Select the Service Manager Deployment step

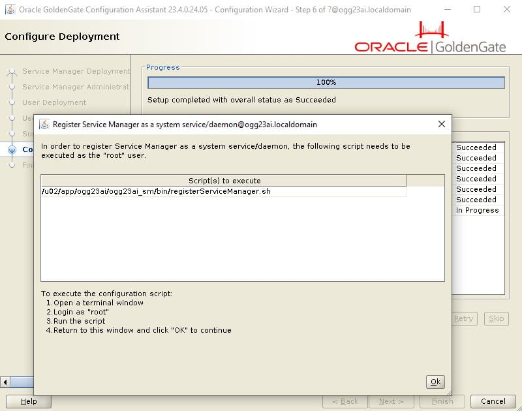pyautogui.click(x=76, y=71)
